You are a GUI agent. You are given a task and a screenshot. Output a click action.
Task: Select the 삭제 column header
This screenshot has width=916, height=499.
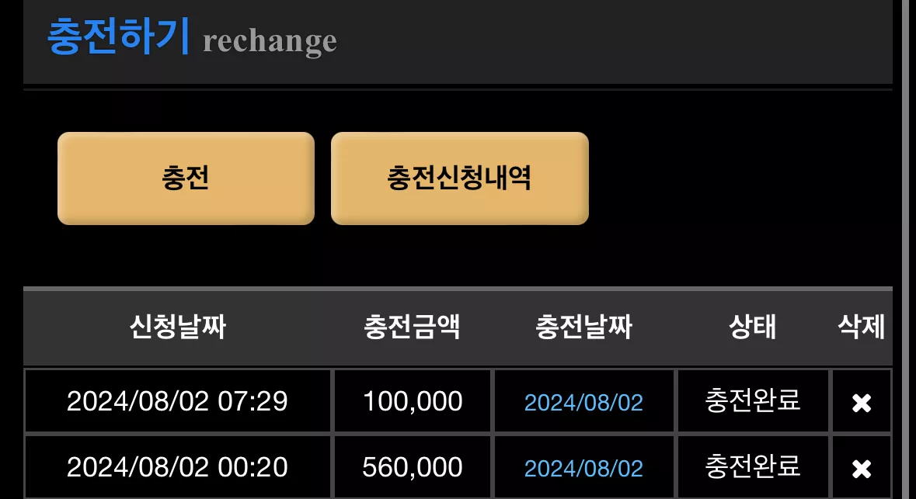pos(861,326)
